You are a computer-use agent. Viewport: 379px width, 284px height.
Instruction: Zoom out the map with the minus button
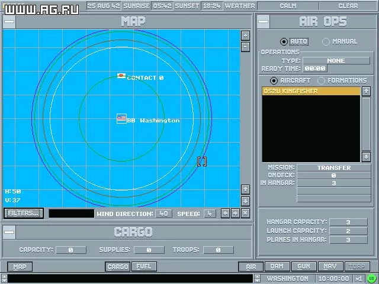click(x=245, y=47)
